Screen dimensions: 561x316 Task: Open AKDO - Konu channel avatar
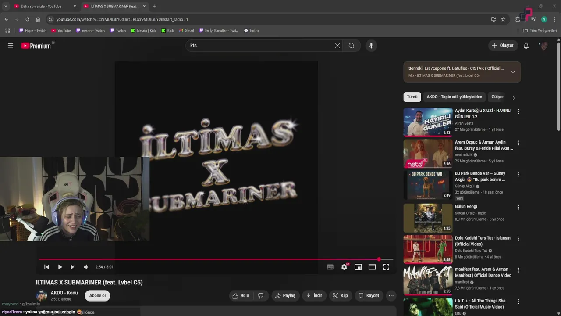tap(42, 296)
